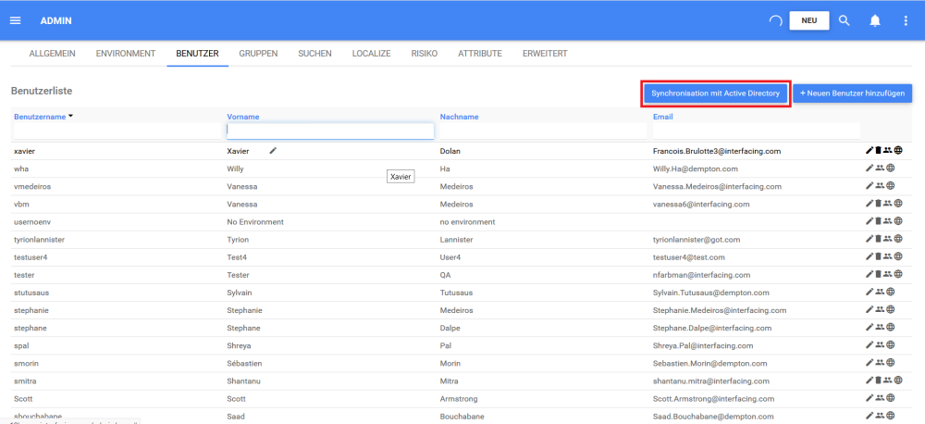The image size is (925, 424).
Task: Click the search magnifier icon in header
Action: pos(845,20)
